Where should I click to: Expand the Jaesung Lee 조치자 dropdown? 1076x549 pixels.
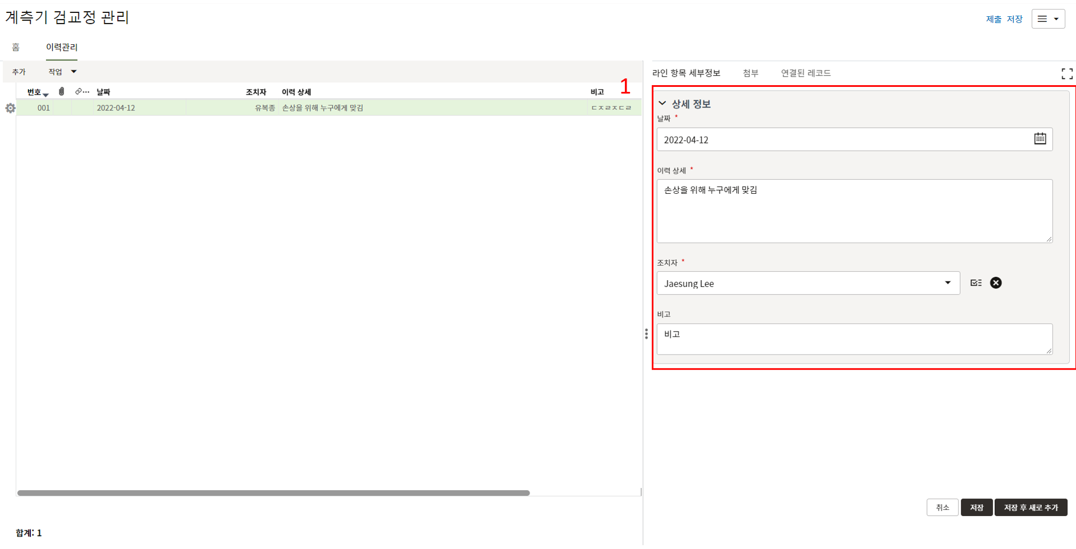point(947,283)
